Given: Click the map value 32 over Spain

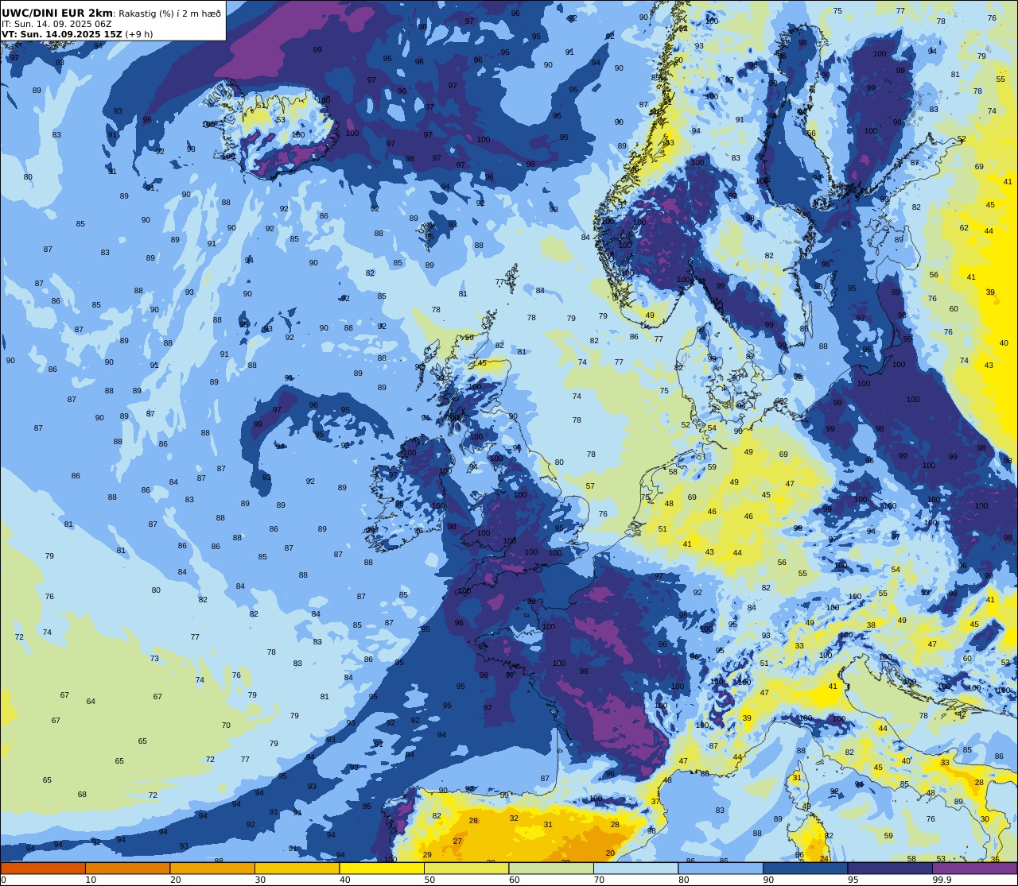Looking at the screenshot, I should pyautogui.click(x=514, y=818).
